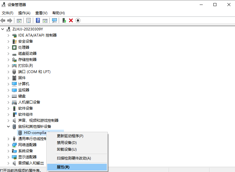Toggle the action pane toolbar icon

[x=45, y=20]
